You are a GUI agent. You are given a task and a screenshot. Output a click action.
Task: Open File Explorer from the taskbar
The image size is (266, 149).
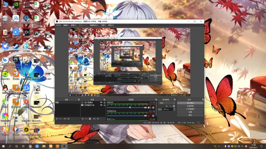point(44,146)
